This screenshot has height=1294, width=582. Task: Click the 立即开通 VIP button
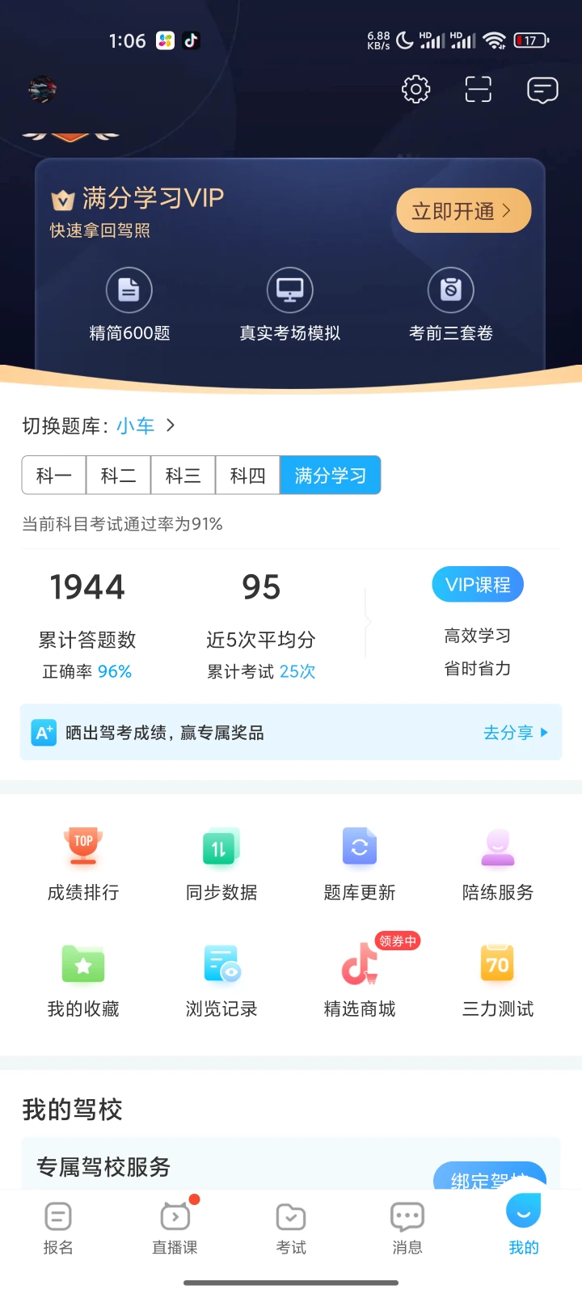click(464, 211)
